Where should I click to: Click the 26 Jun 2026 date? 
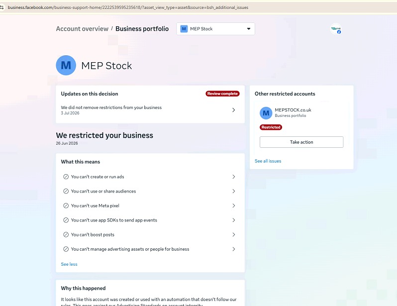click(x=67, y=143)
